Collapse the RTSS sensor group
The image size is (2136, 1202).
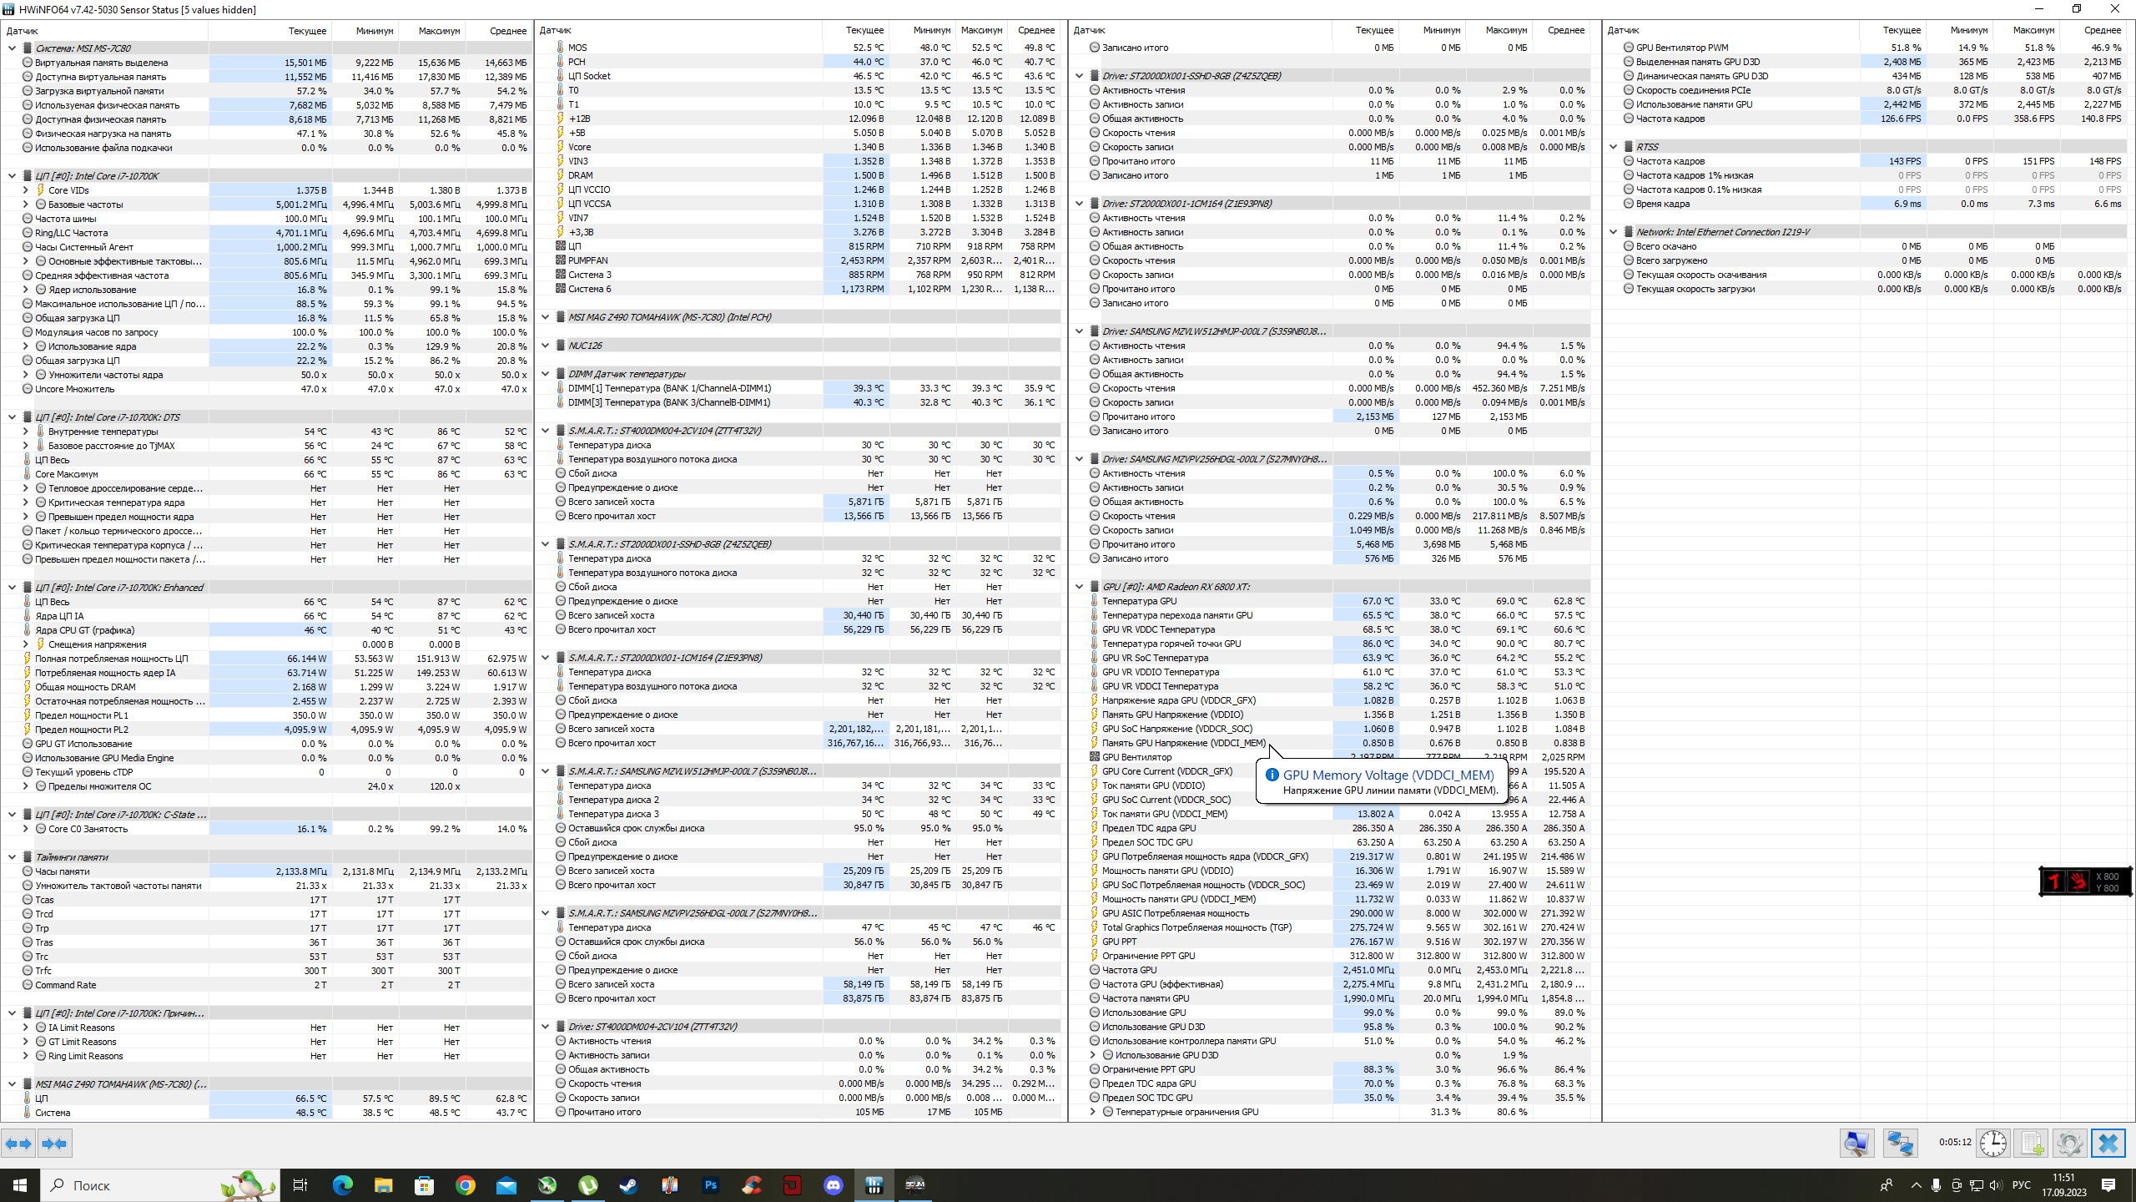pos(1614,147)
